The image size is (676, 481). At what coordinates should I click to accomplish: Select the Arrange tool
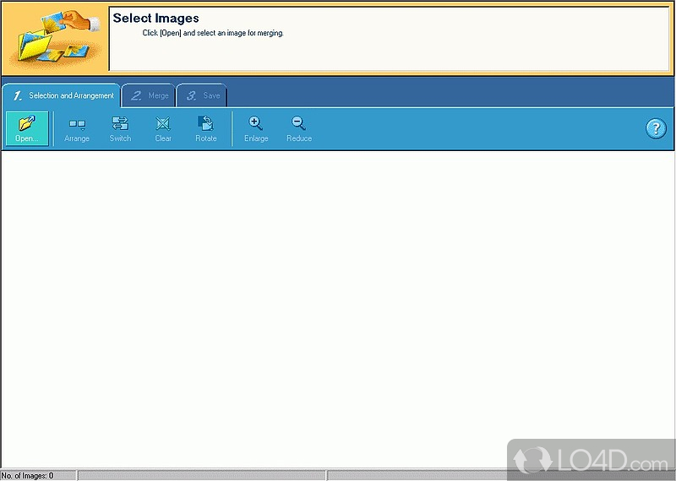click(x=77, y=128)
